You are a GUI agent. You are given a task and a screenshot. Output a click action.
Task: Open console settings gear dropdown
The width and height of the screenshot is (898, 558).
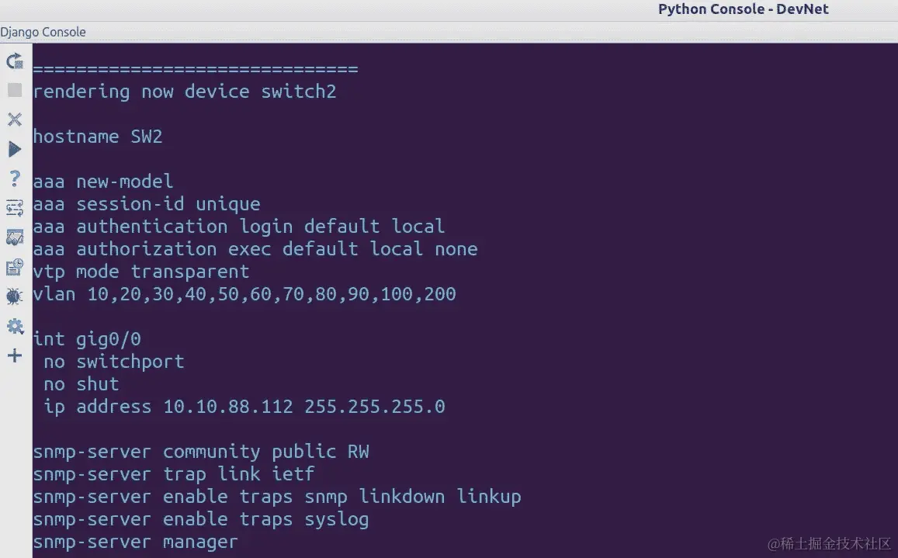click(15, 327)
